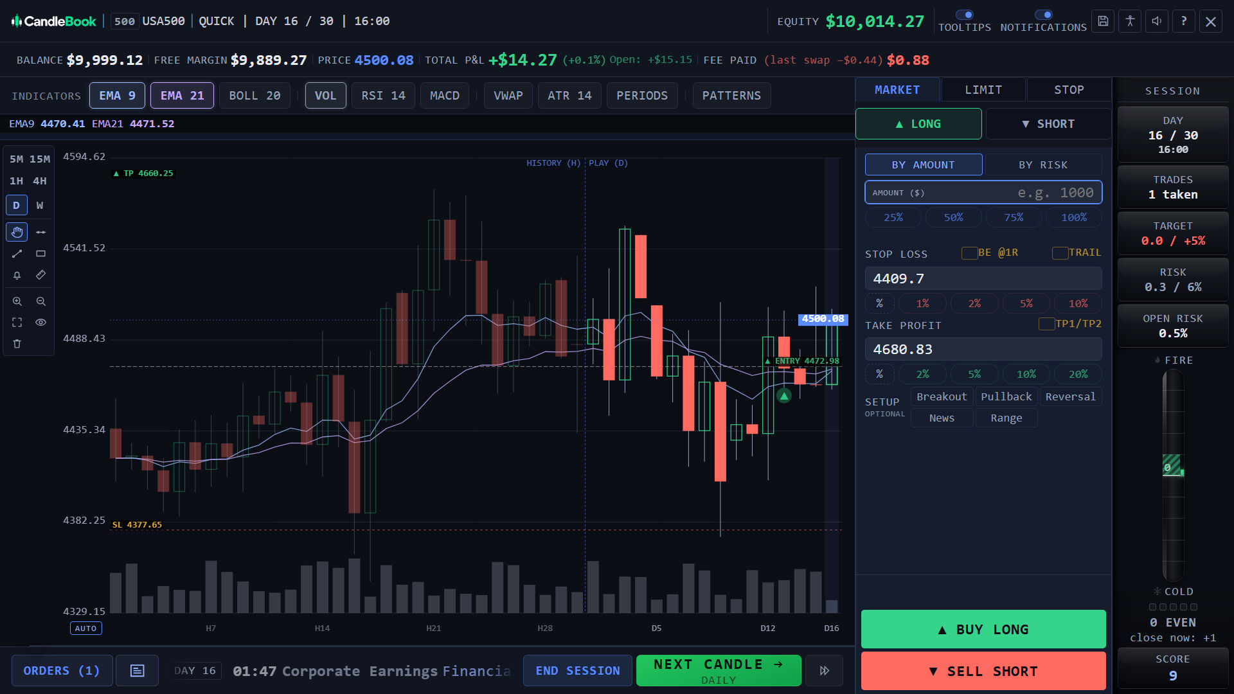Toggle the EMA 21 indicator
The height and width of the screenshot is (694, 1234).
[x=182, y=96]
